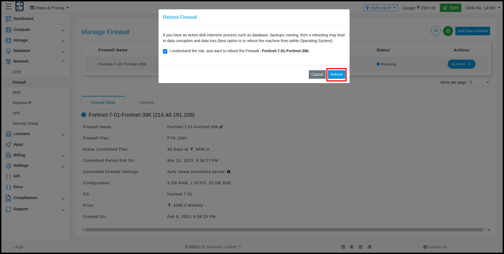
Task: Click the info icon beside Auto renew
Action: [229, 172]
